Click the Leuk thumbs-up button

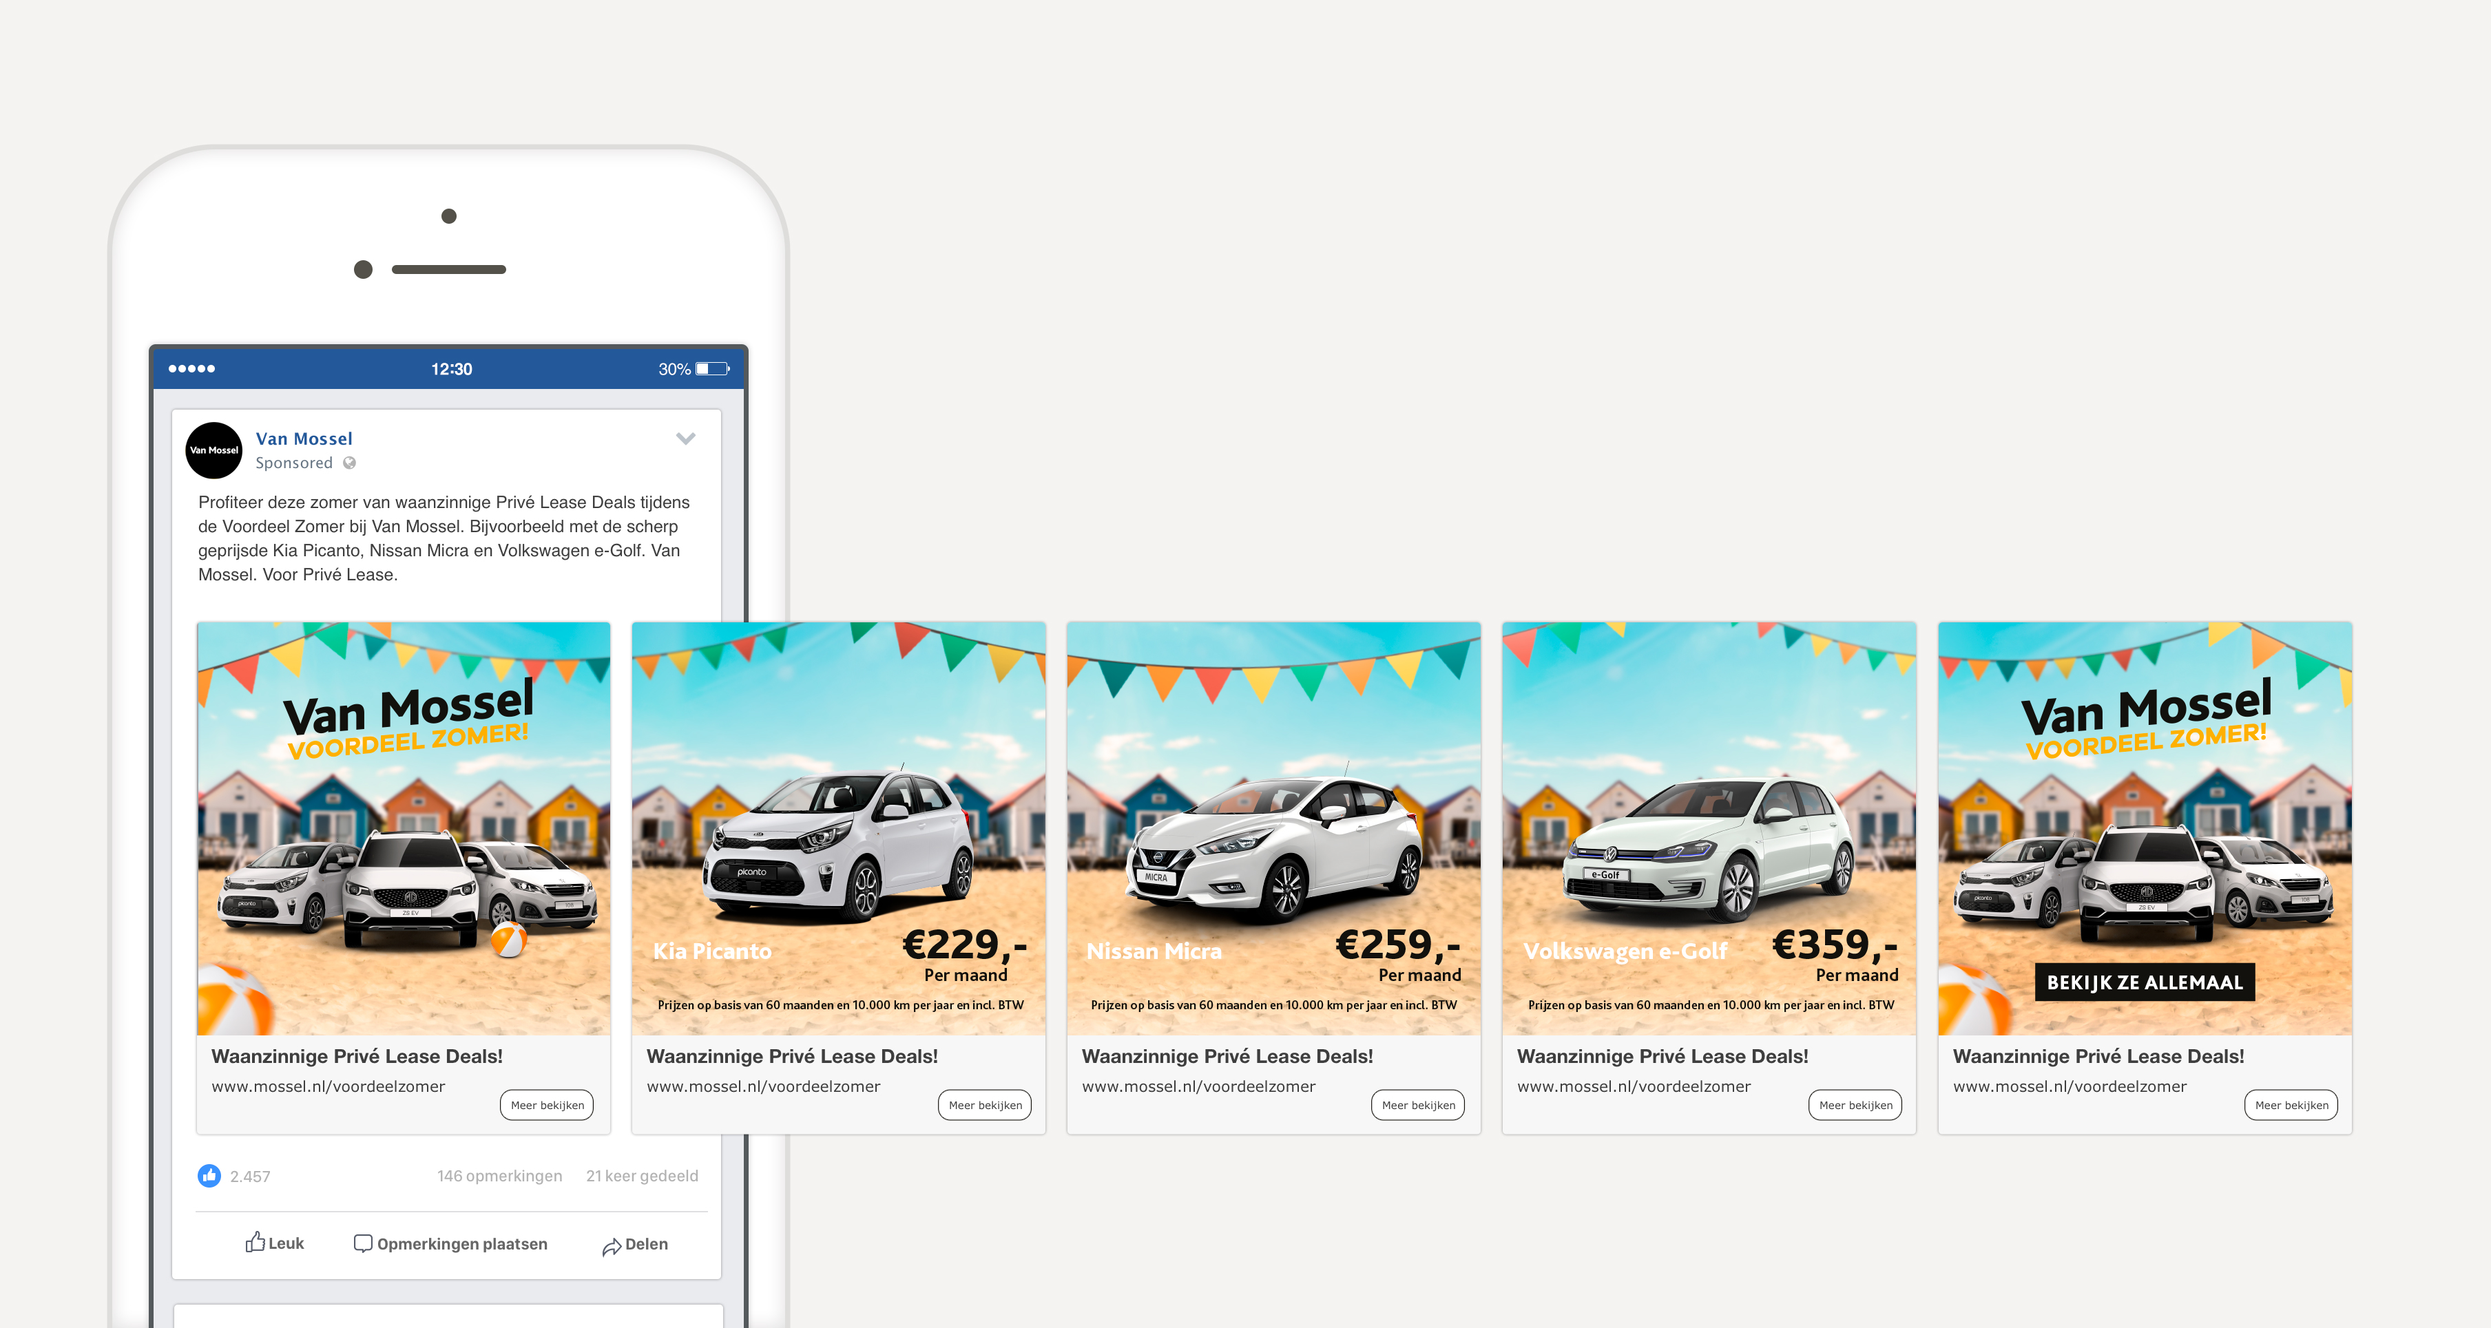[x=275, y=1243]
